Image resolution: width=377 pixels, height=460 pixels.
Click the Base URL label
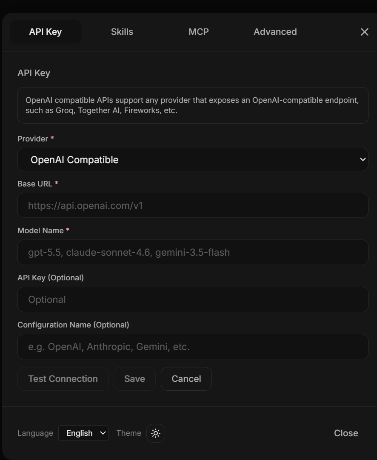click(35, 183)
